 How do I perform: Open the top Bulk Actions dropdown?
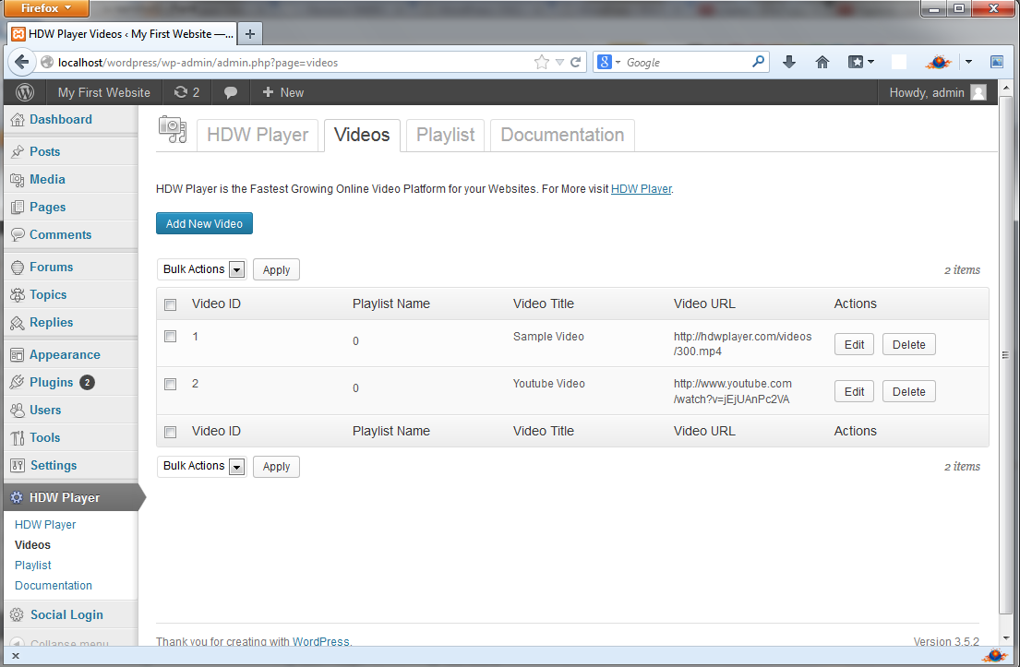tap(201, 269)
